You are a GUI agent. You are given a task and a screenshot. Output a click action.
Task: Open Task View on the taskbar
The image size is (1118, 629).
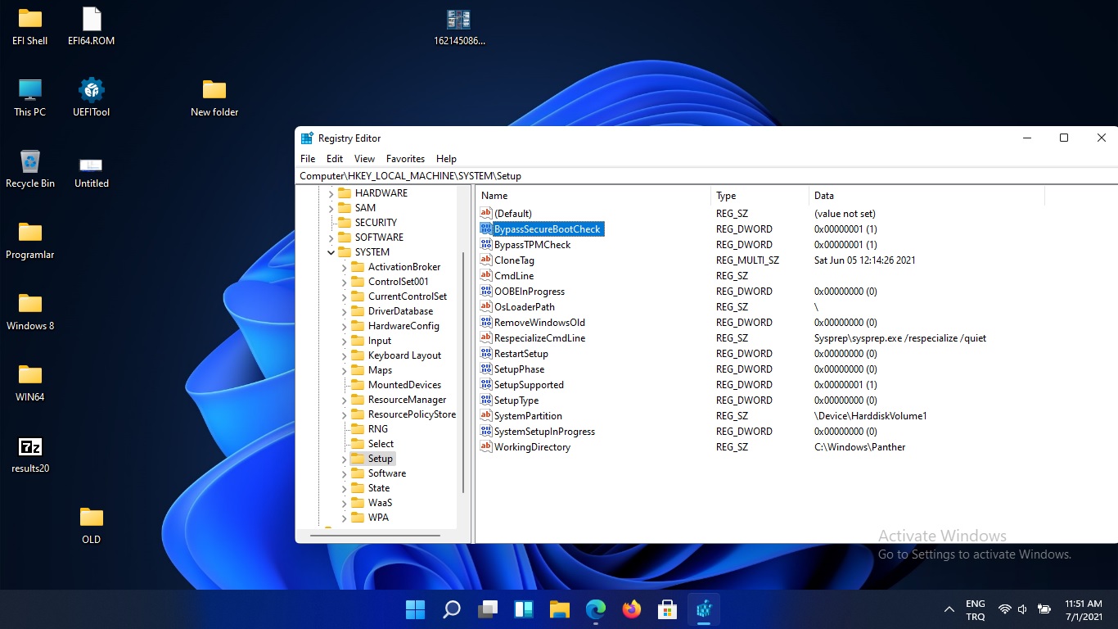click(x=488, y=609)
